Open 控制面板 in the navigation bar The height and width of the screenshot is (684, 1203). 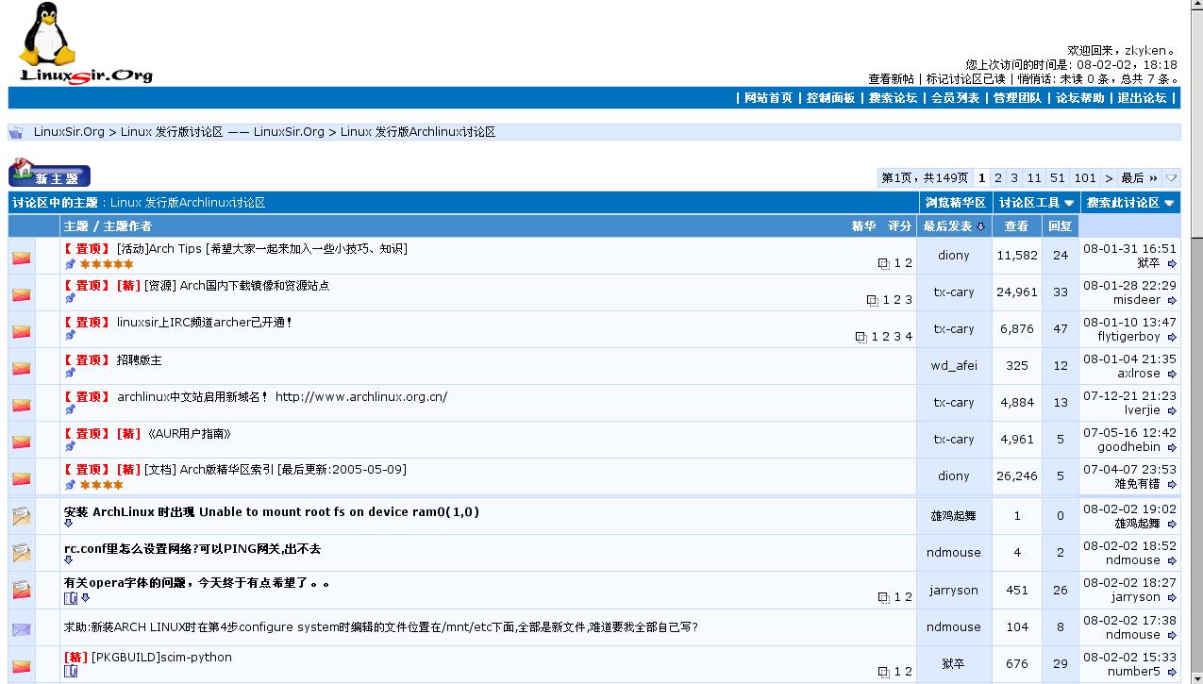pos(830,98)
